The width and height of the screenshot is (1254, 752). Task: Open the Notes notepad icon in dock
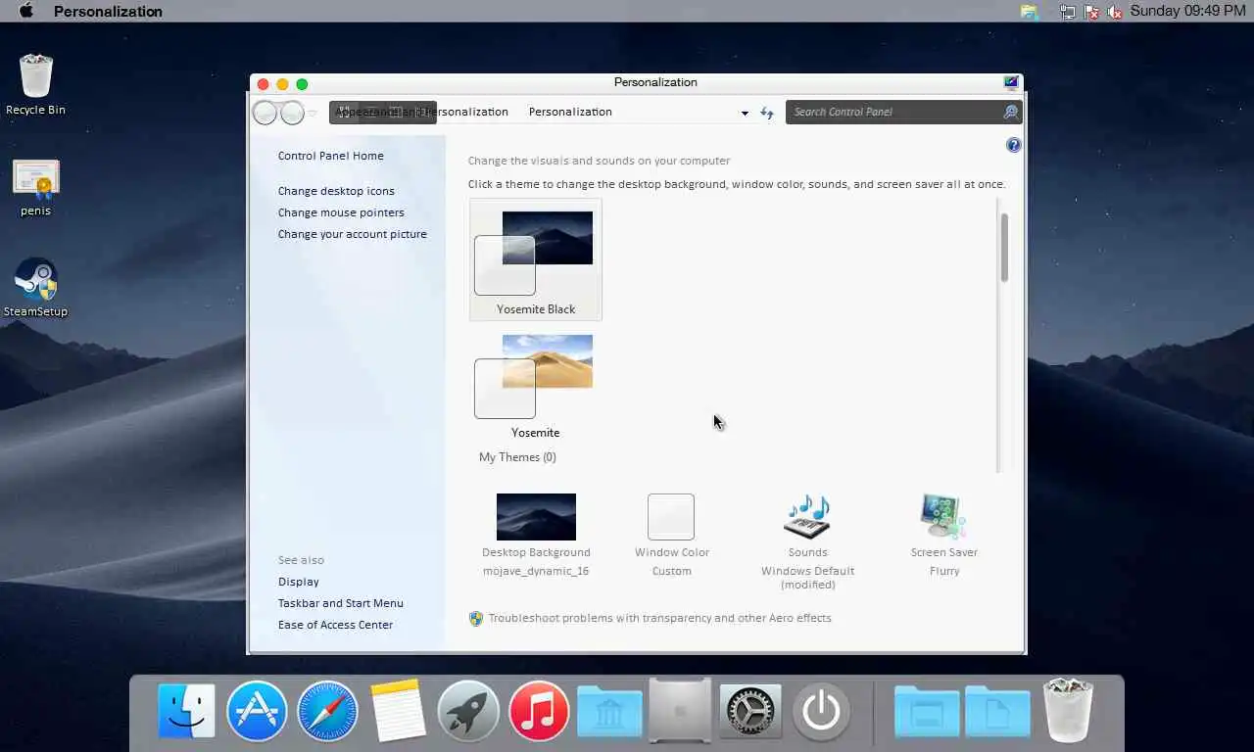pos(398,710)
